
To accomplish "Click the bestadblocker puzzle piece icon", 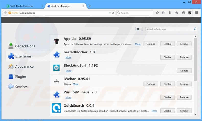I will pos(57,55).
